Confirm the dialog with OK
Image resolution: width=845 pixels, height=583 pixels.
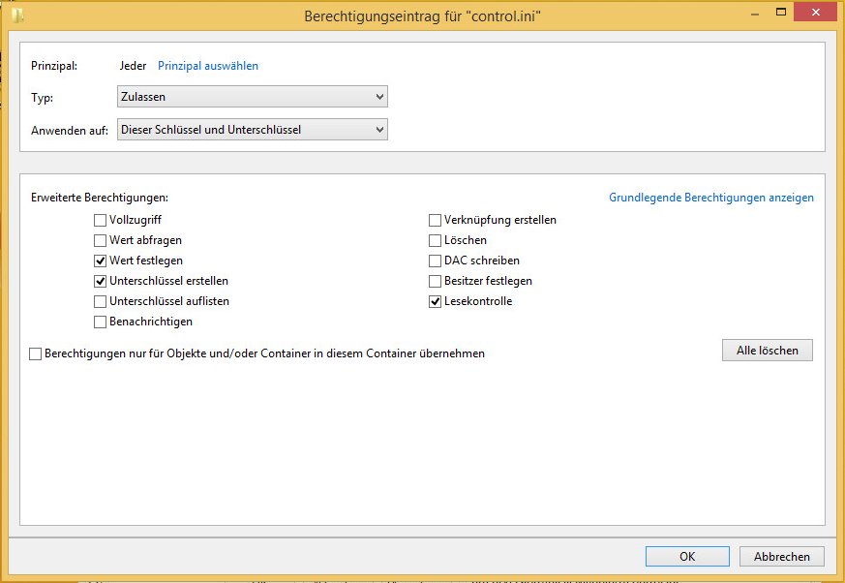[686, 556]
